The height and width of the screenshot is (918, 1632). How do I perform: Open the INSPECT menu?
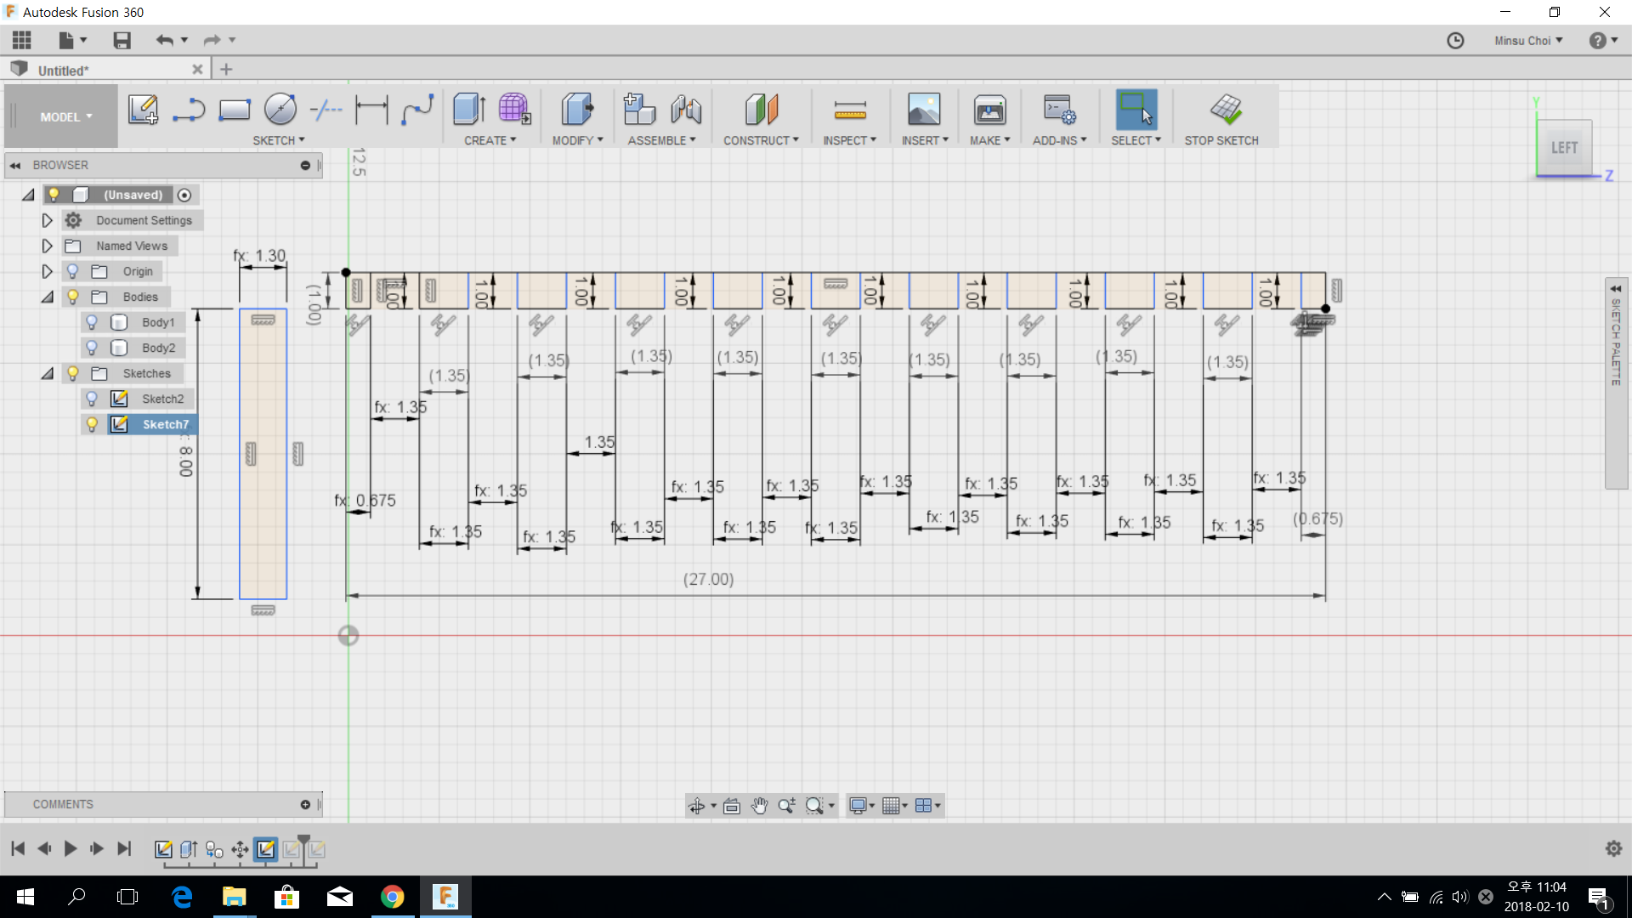pos(850,140)
